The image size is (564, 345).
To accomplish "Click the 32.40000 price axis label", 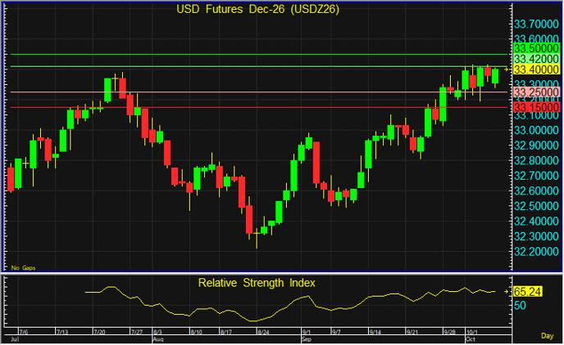I will click(x=536, y=222).
